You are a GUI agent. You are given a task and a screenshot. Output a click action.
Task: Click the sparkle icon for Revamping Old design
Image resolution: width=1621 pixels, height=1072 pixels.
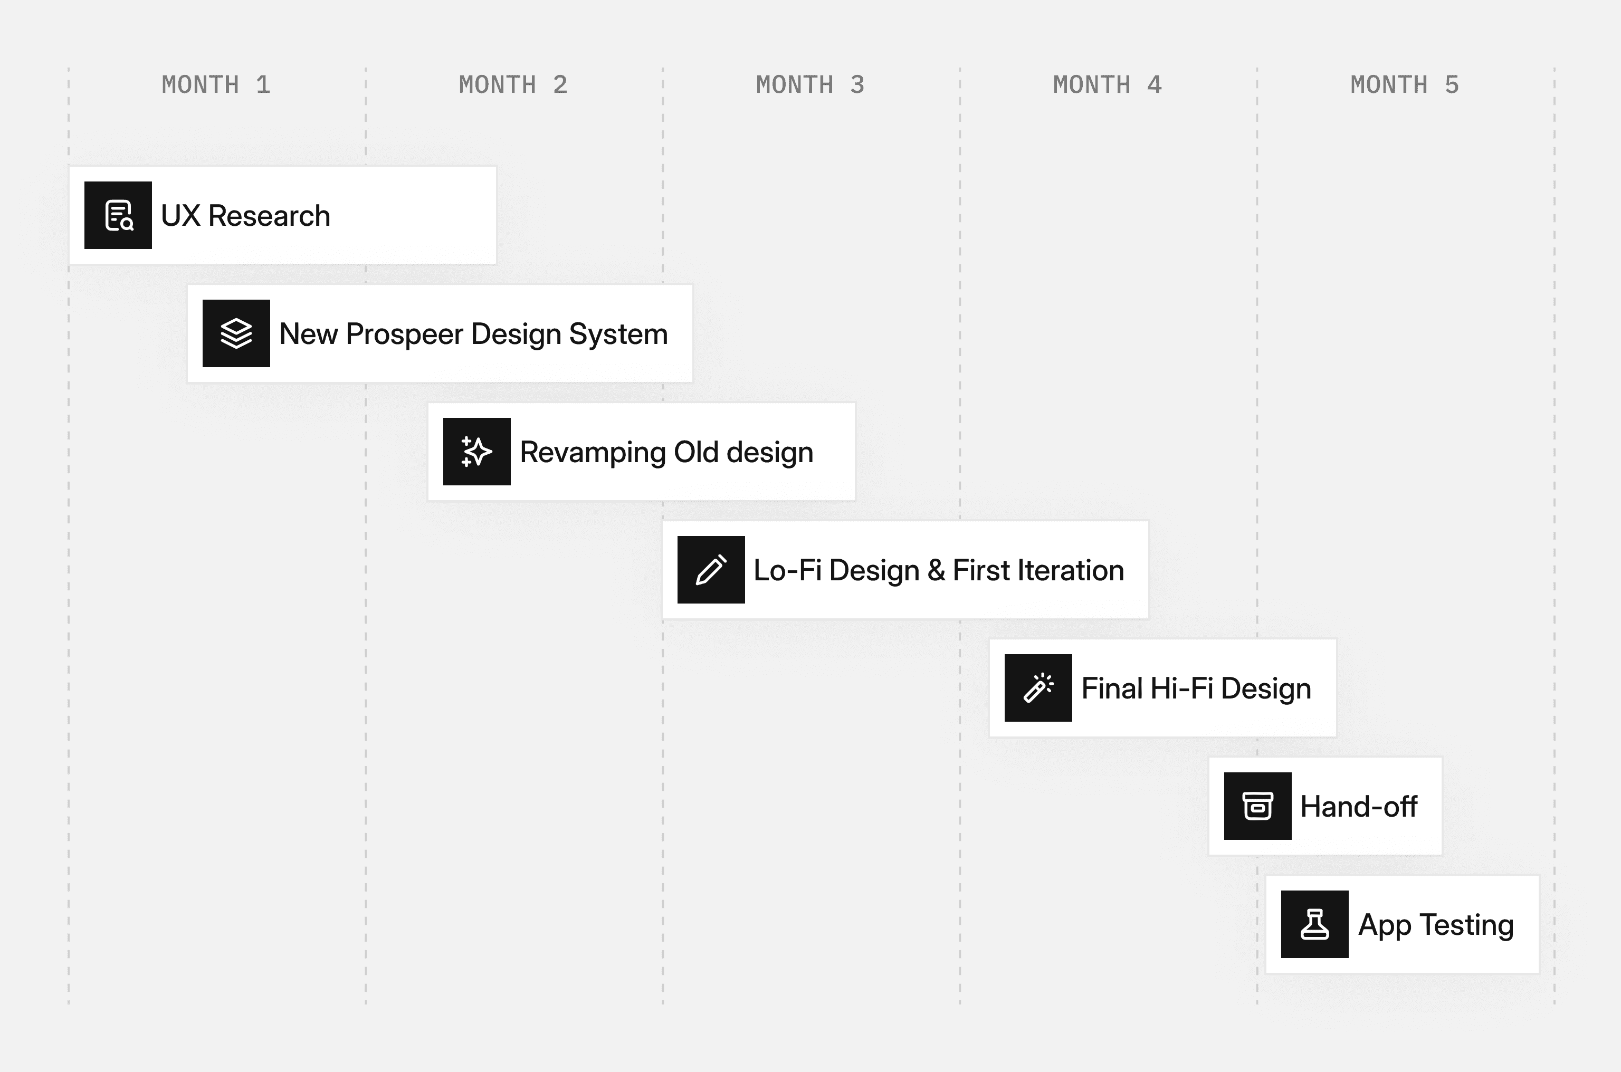pyautogui.click(x=477, y=452)
